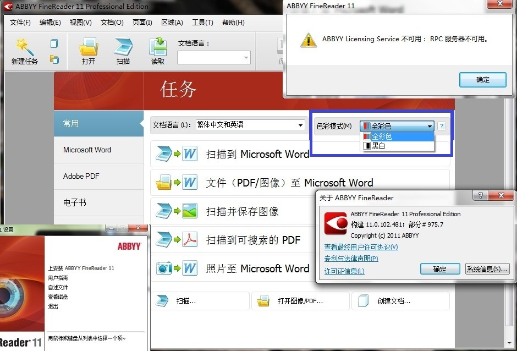
Task: Click the stacked documents icon below new document
Action: coord(54,59)
